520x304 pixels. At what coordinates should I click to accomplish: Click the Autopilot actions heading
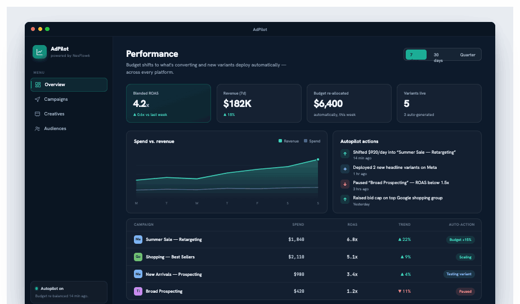click(x=359, y=141)
